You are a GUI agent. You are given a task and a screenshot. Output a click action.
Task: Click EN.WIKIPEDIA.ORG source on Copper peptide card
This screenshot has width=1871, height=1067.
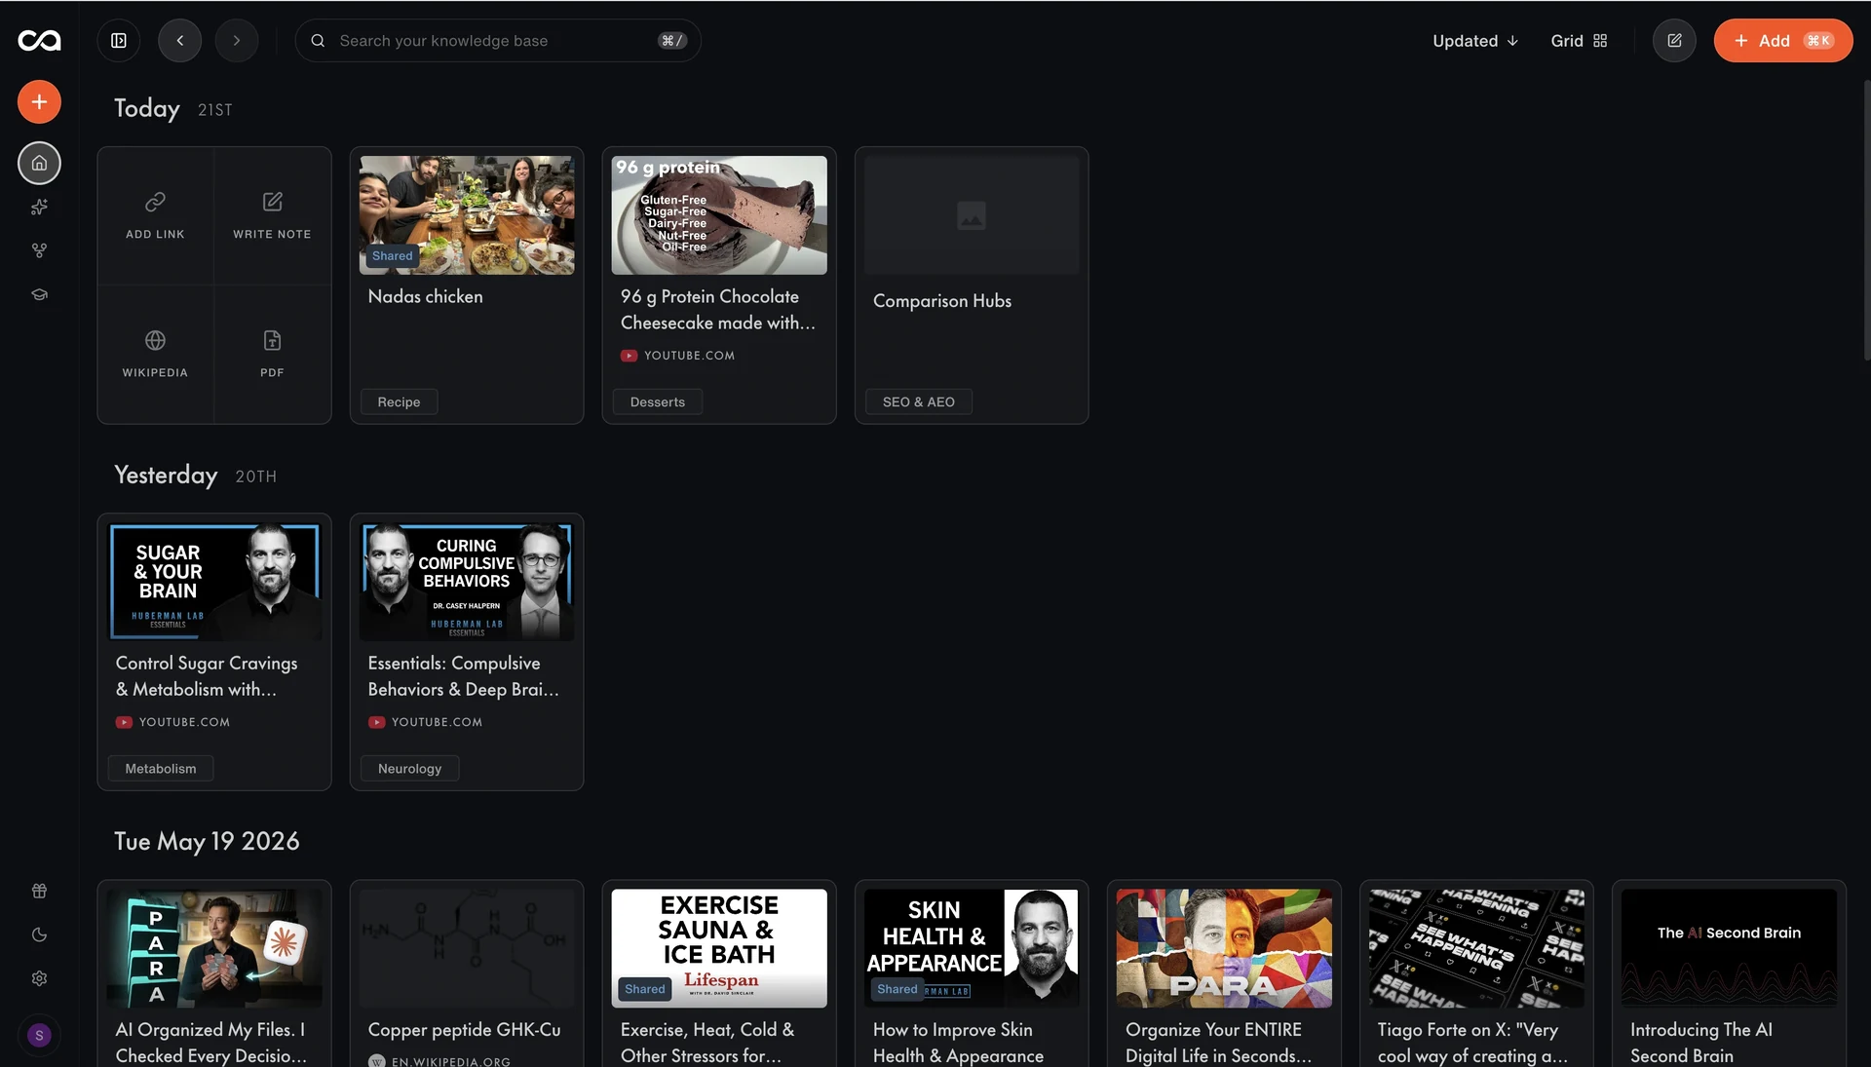point(451,1061)
